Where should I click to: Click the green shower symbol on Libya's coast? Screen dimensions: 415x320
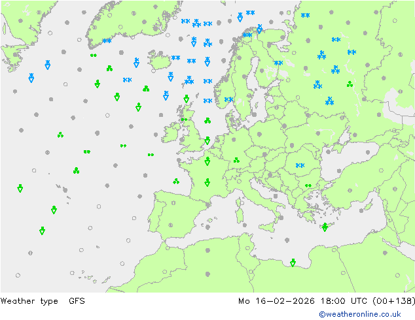click(293, 263)
